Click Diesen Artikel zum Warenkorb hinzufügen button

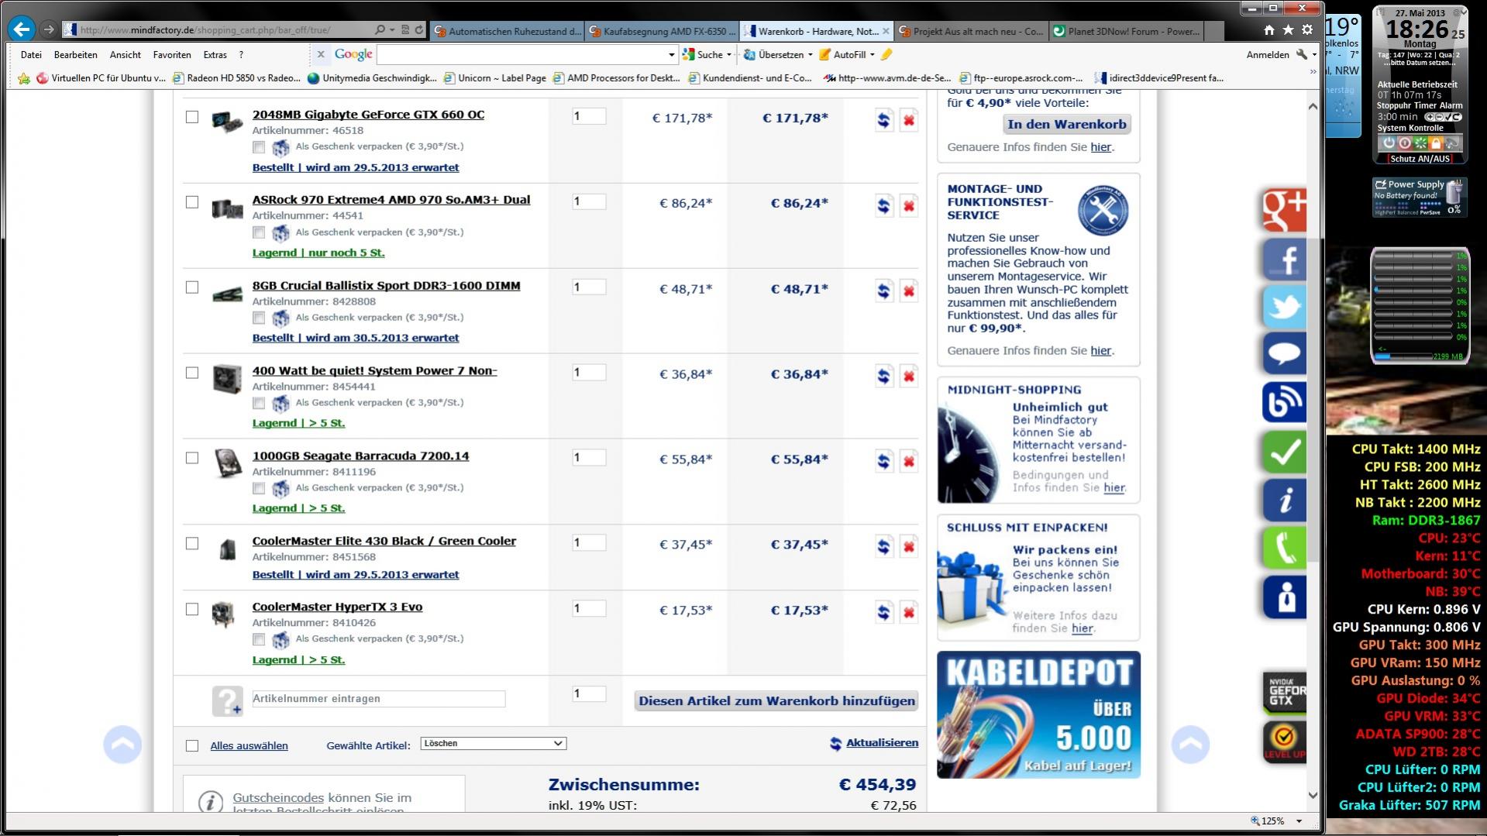click(776, 701)
